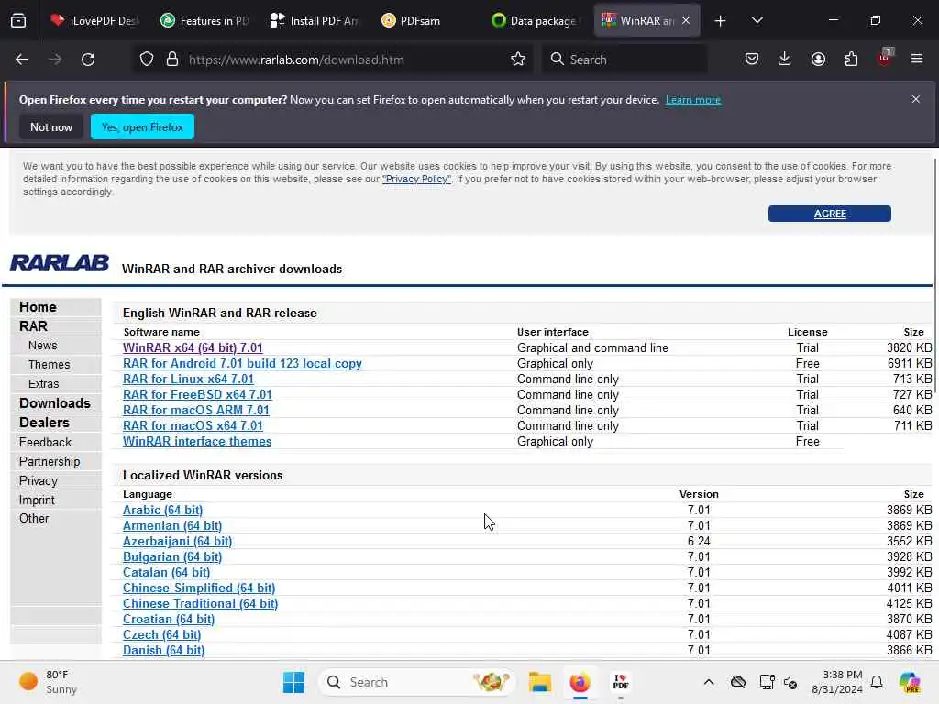The height and width of the screenshot is (704, 939).
Task: Open the Other sidebar item
Action: pos(34,519)
